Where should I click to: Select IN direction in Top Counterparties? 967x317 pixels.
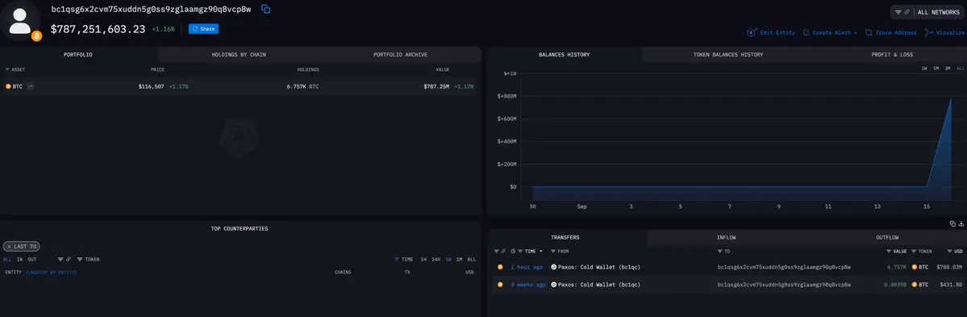(x=19, y=260)
